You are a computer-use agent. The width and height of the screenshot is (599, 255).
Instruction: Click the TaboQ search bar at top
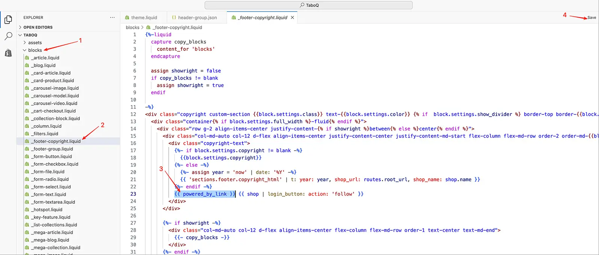click(x=308, y=5)
